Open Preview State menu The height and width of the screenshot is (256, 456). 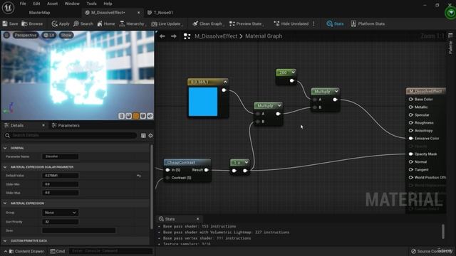click(x=246, y=23)
